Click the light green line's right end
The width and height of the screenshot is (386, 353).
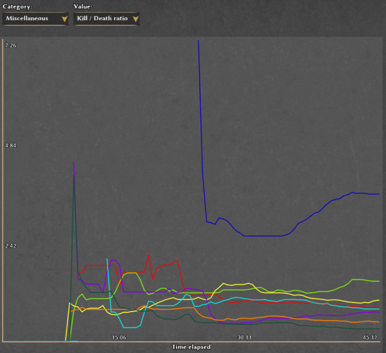[379, 281]
